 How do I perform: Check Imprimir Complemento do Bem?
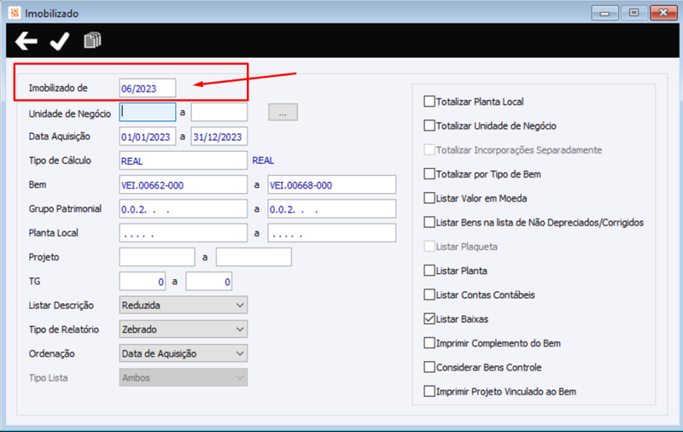coord(429,343)
